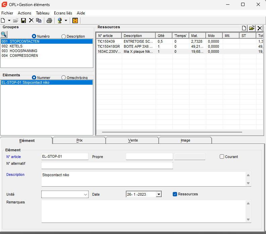Click the globe user toolbar icon
The width and height of the screenshot is (266, 234).
[60, 21]
